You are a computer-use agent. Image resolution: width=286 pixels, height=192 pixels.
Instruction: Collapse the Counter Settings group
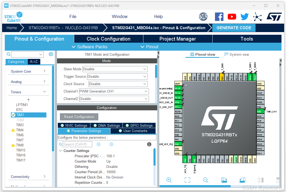click(60, 151)
